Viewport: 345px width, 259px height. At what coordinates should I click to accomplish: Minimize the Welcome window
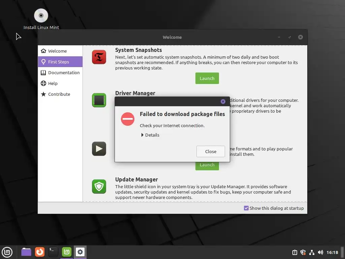click(279, 37)
